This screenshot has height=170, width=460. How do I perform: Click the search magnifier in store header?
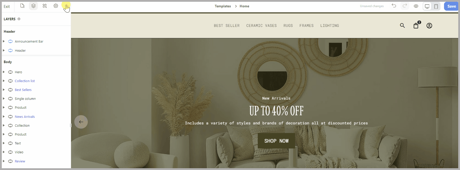402,26
